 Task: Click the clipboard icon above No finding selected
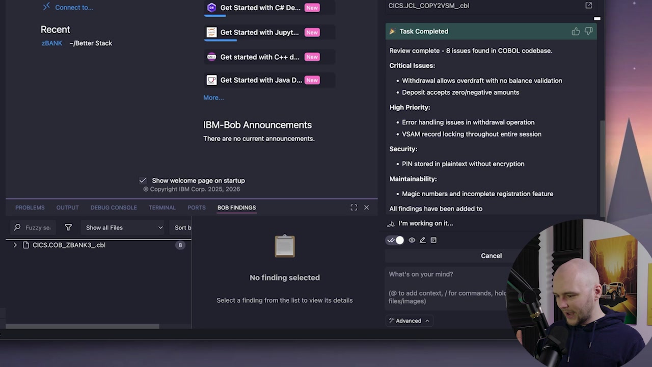click(285, 246)
